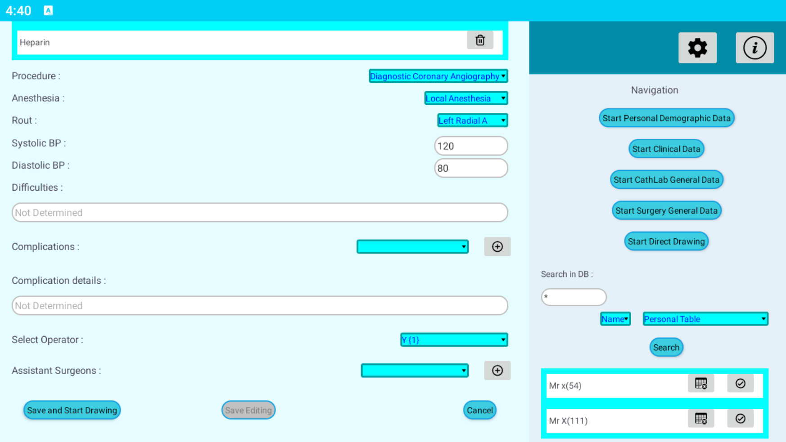
Task: Delete the Heparin entry with trash icon
Action: pyautogui.click(x=480, y=40)
